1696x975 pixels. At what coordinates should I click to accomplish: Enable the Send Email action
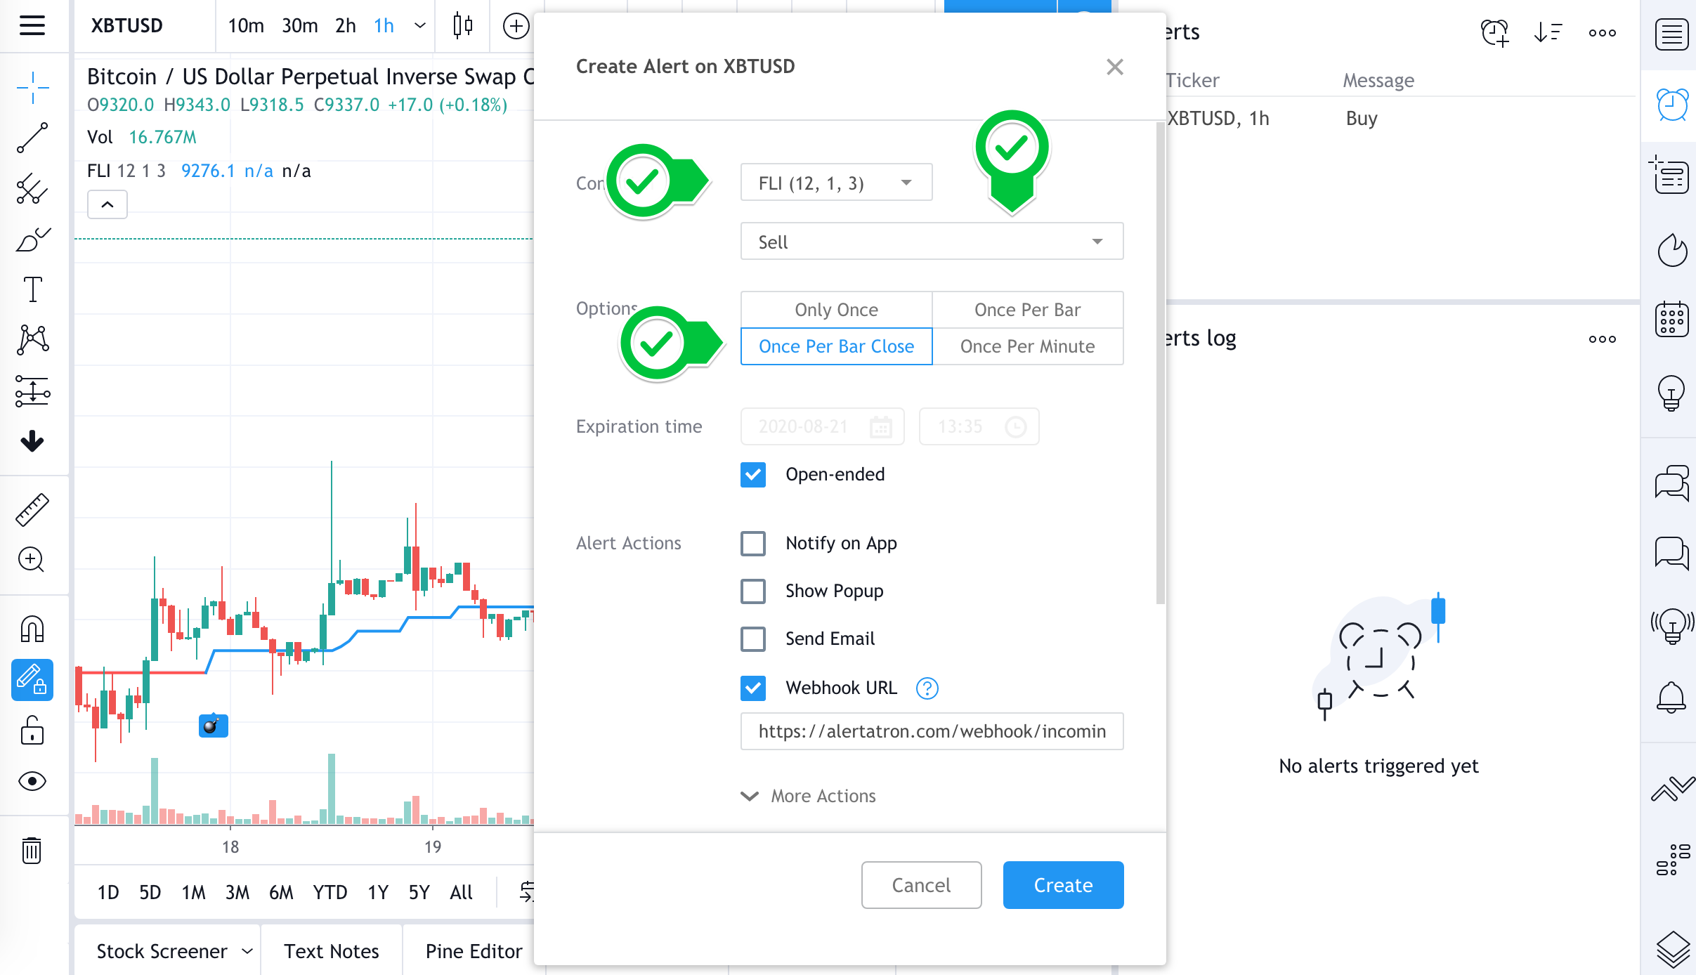pyautogui.click(x=752, y=639)
